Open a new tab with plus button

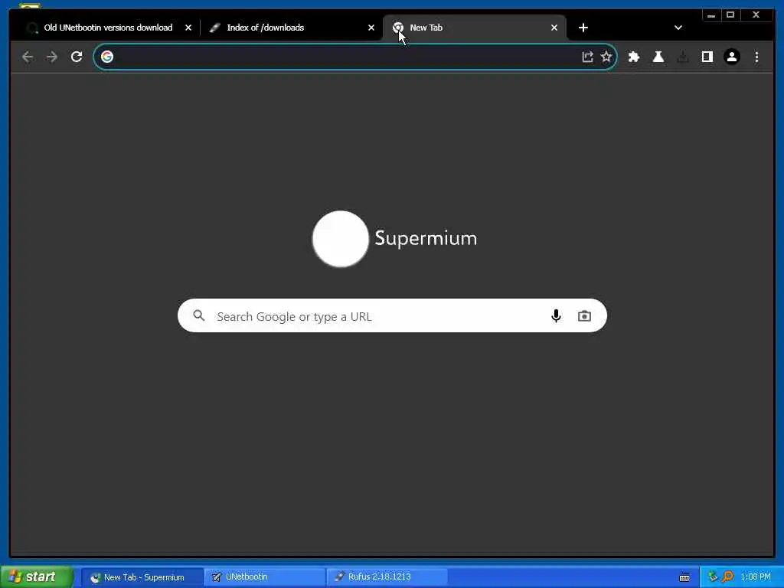tap(583, 28)
